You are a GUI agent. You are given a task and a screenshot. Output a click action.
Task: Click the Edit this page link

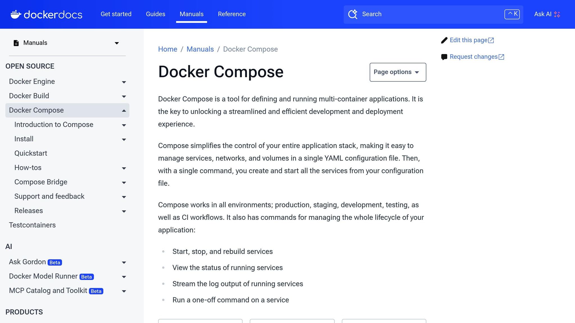pyautogui.click(x=468, y=40)
